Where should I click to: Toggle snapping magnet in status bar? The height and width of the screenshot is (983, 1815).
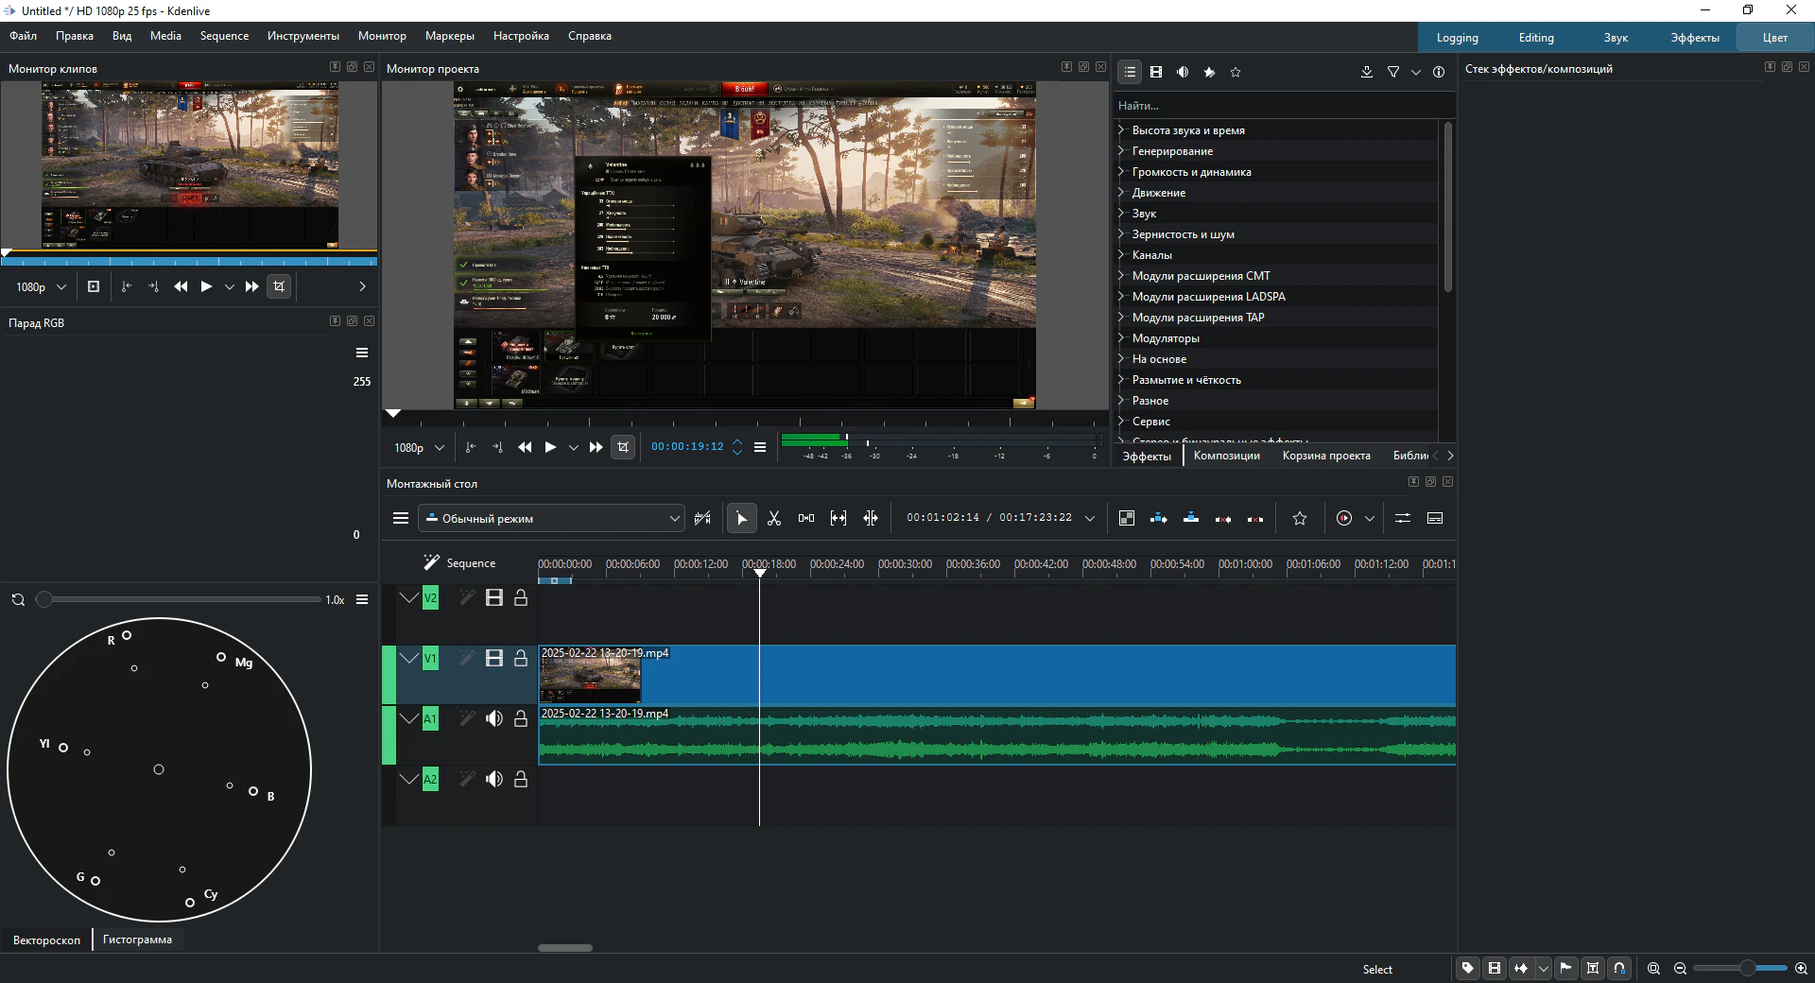(x=1619, y=968)
